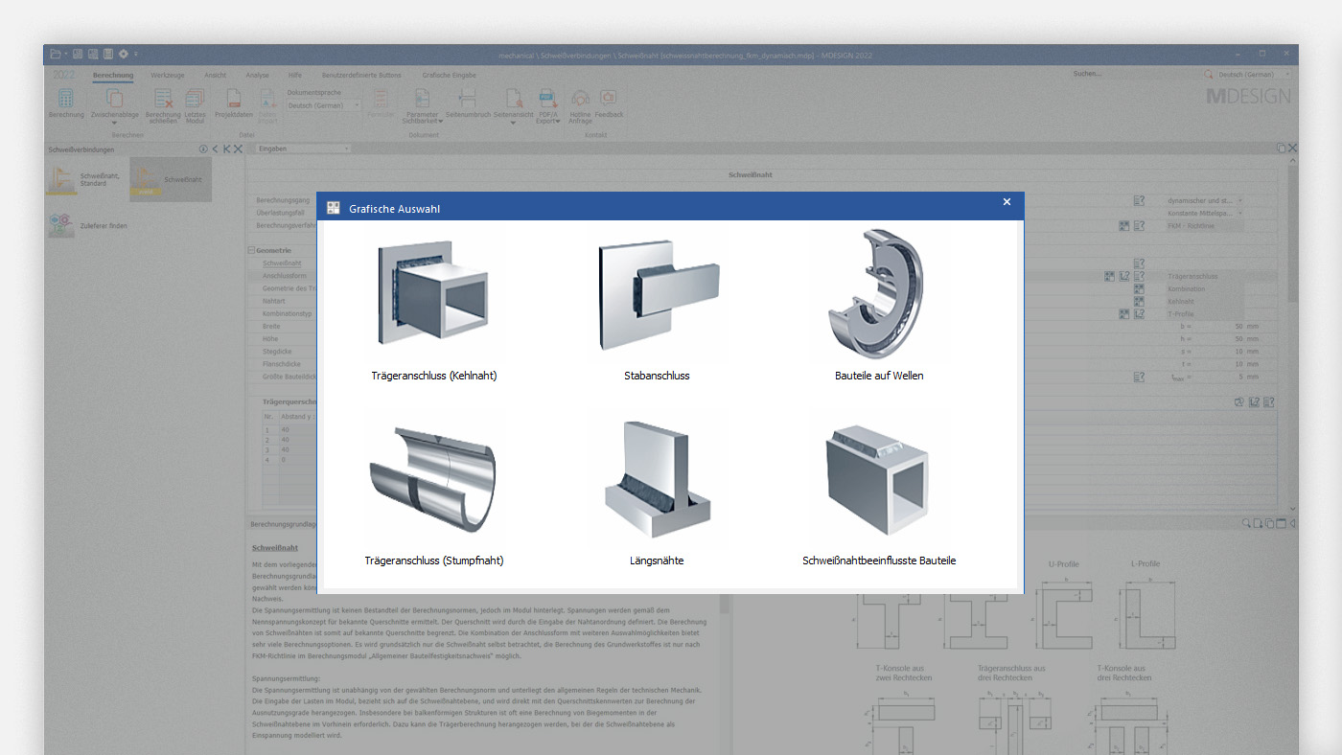Select the highlighted Schweißnaht module tile
This screenshot has width=1342, height=755.
click(171, 179)
